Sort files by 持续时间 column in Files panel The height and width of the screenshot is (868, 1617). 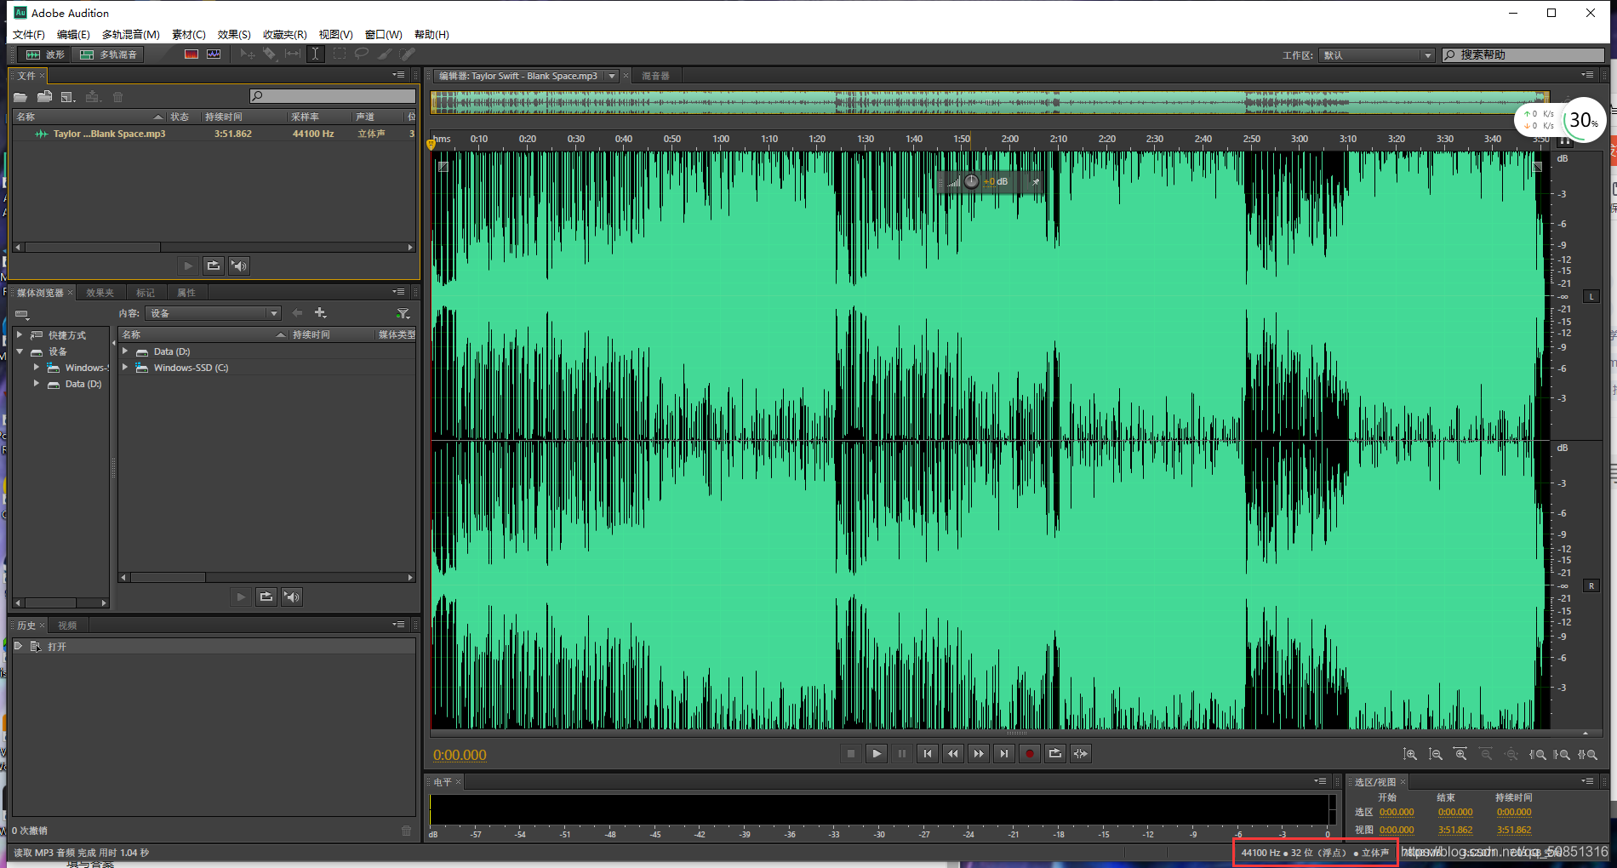point(243,117)
